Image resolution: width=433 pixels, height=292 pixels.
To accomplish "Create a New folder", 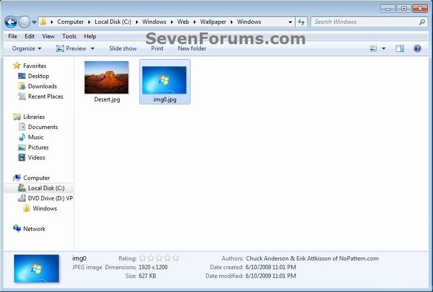I will coord(192,49).
